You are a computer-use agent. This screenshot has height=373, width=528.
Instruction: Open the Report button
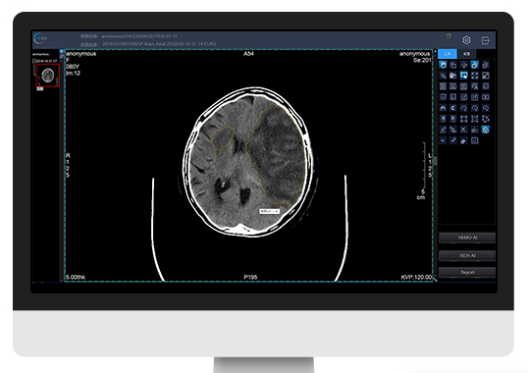[467, 272]
